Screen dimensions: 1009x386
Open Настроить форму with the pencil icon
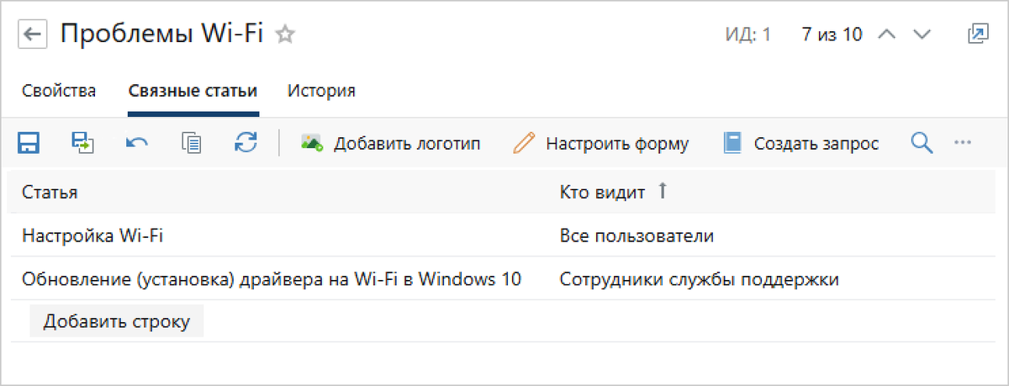coord(601,144)
